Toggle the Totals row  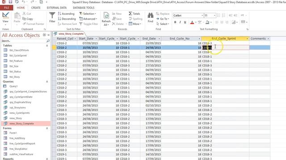pyautogui.click(x=134, y=14)
